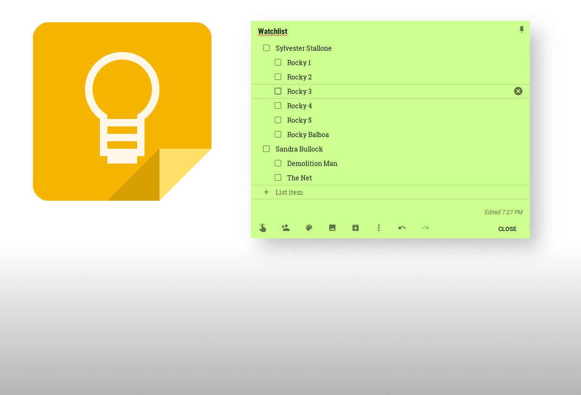
Task: Open the three-dot More menu
Action: [379, 228]
